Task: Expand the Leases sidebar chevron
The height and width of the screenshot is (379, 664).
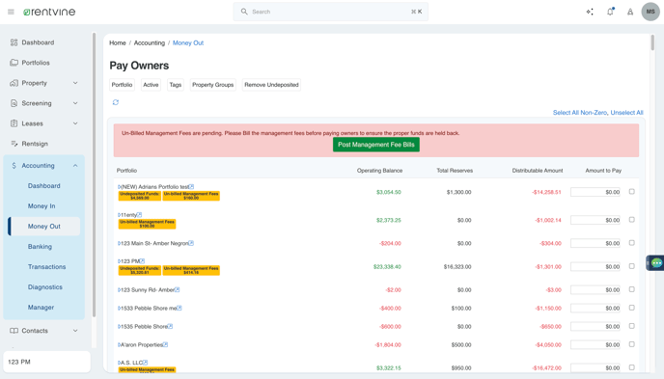Action: click(75, 123)
